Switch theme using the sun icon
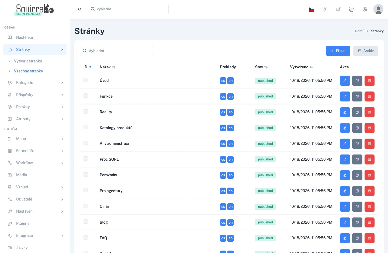Screen dimensions: 388x253 pos(325,9)
